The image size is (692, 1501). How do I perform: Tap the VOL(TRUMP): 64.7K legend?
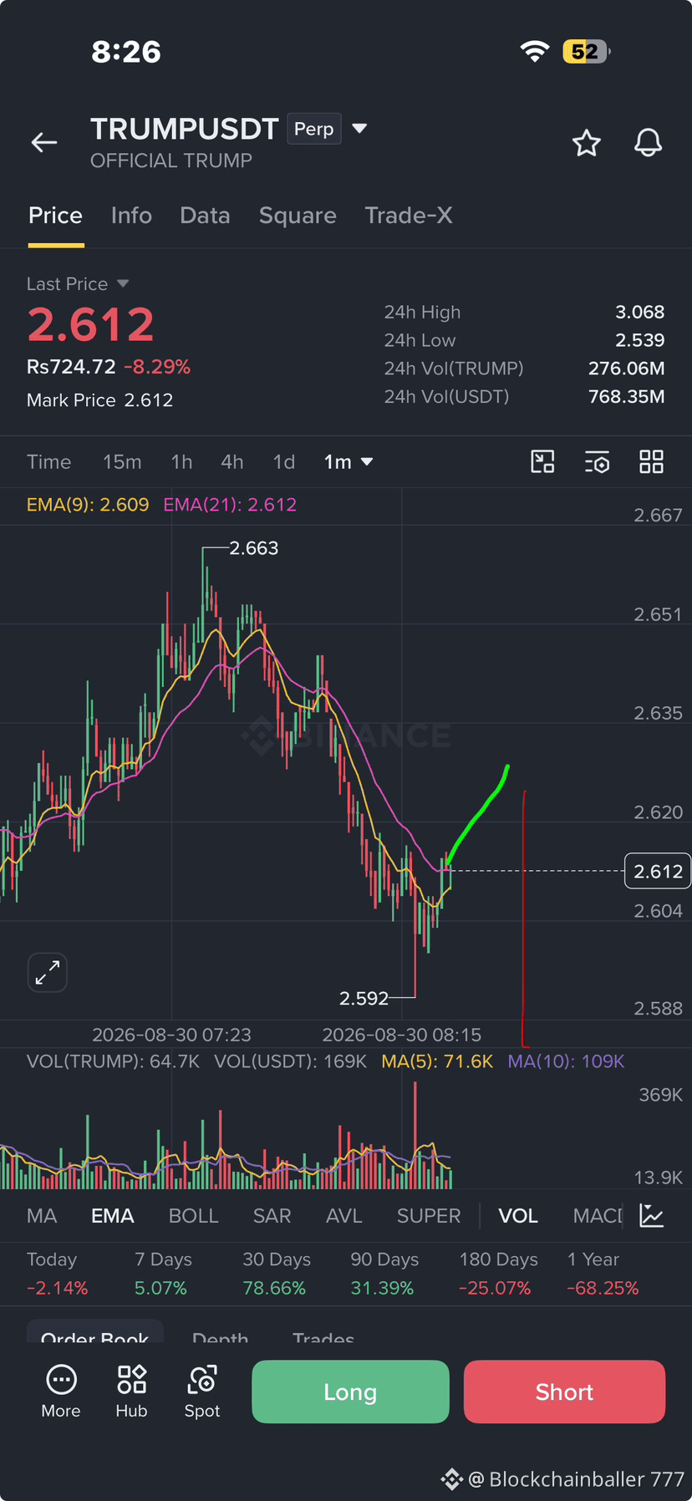[x=113, y=1061]
